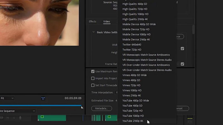Select YouTube 1080p HD preset
The height and width of the screenshot is (125, 223).
pyautogui.click(x=133, y=116)
